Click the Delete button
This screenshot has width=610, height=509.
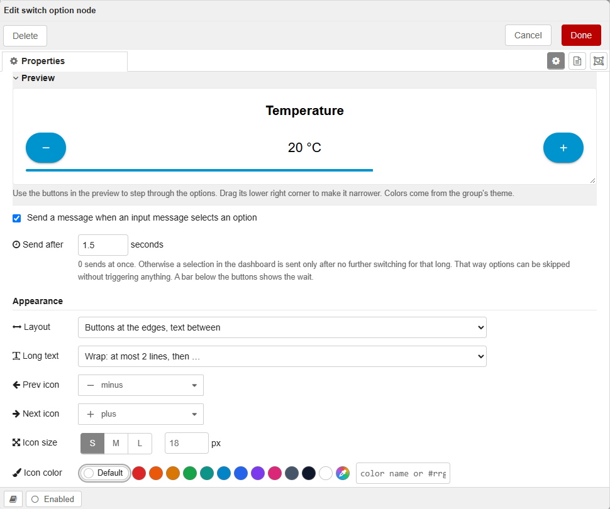click(x=25, y=36)
